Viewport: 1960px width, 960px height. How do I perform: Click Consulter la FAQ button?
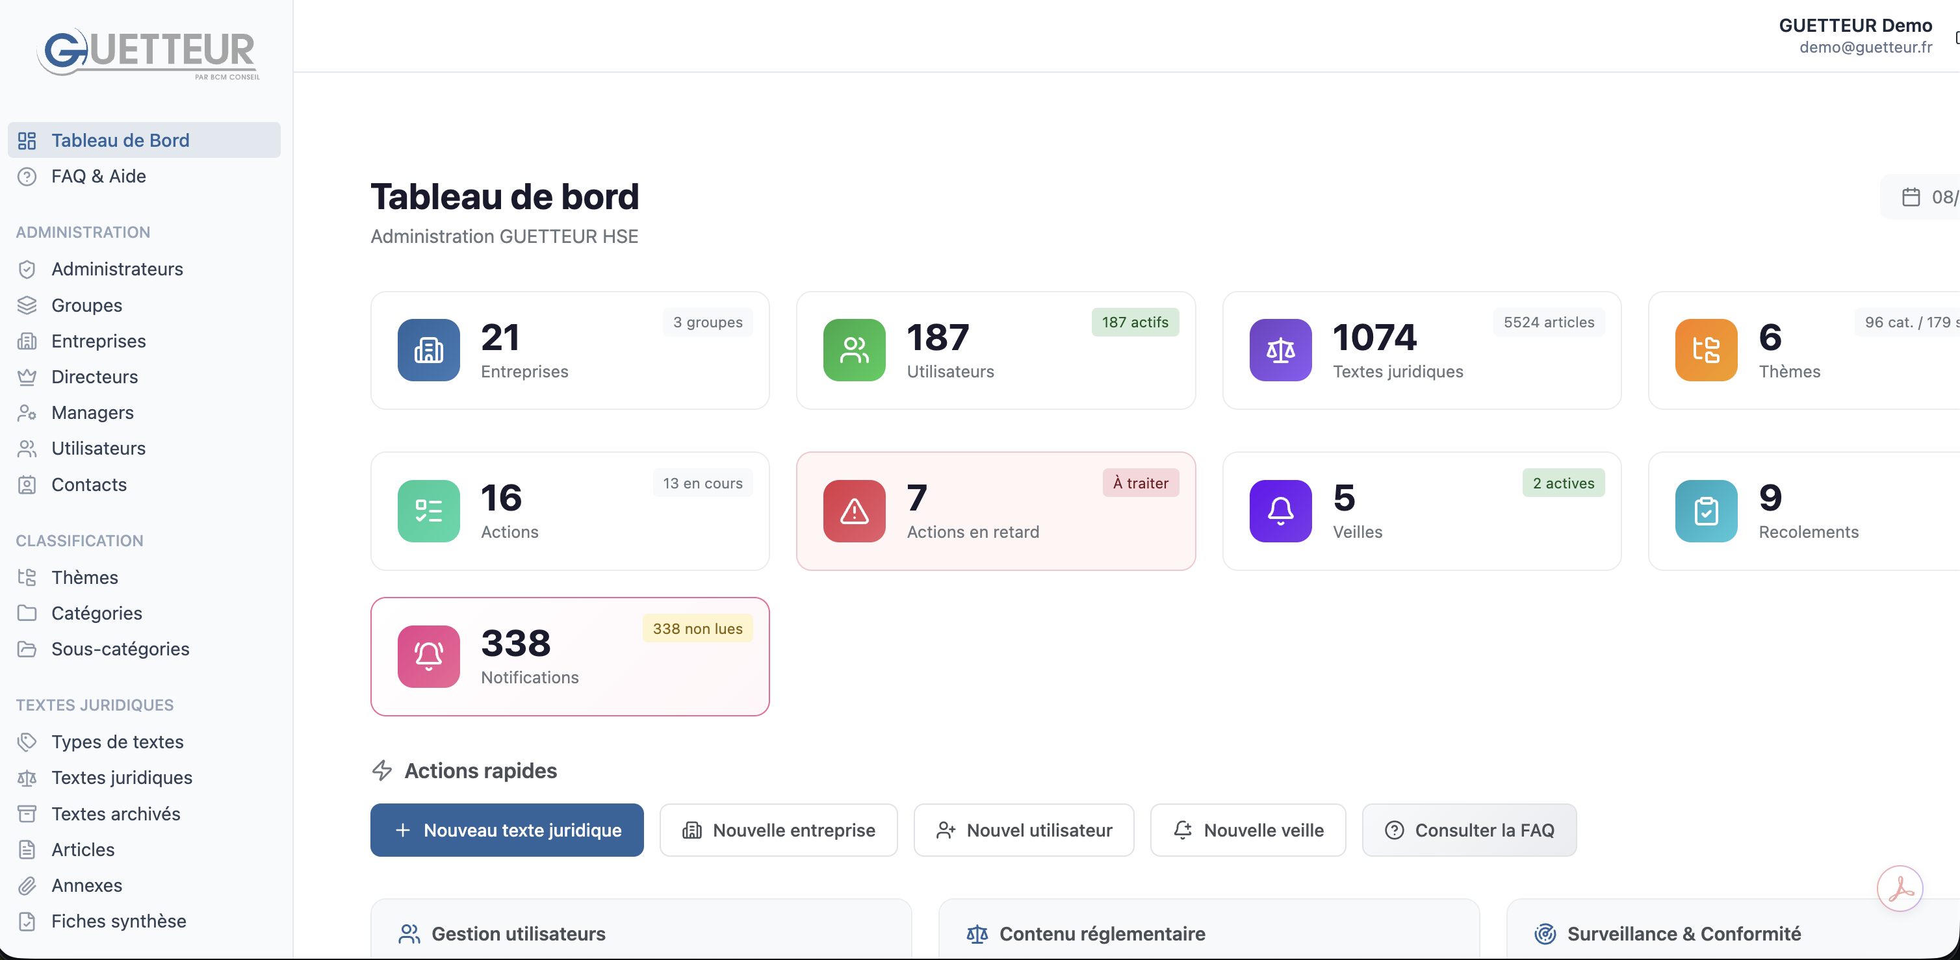pos(1469,830)
